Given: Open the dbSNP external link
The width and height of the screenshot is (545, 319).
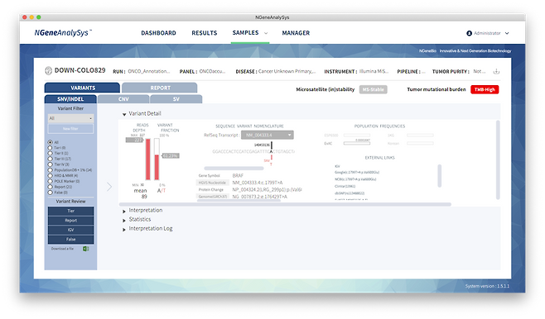Looking at the screenshot, I should 350,193.
